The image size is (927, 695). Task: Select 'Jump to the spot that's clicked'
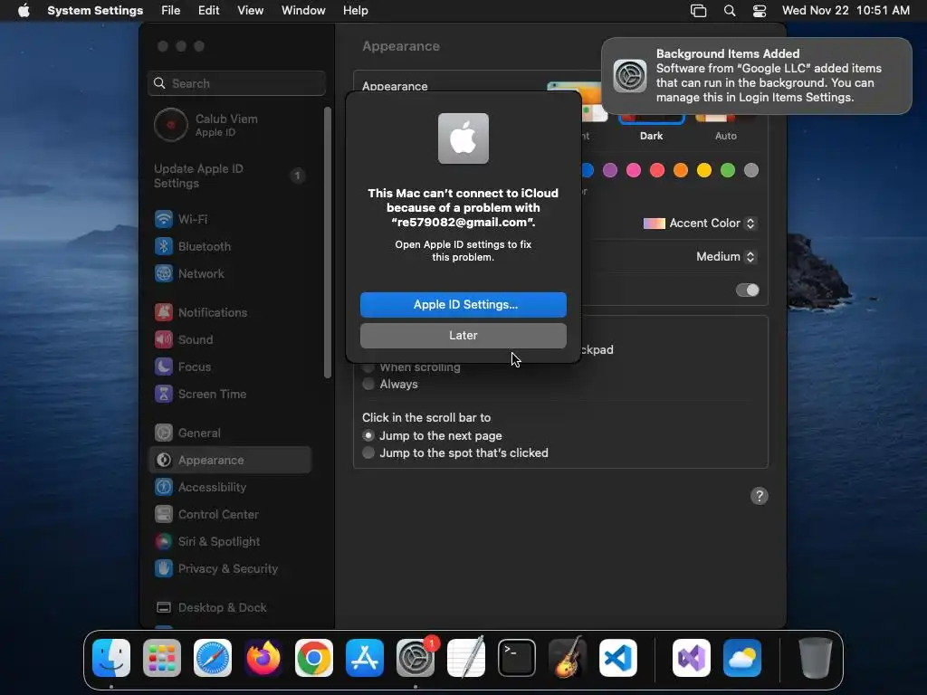tap(368, 452)
